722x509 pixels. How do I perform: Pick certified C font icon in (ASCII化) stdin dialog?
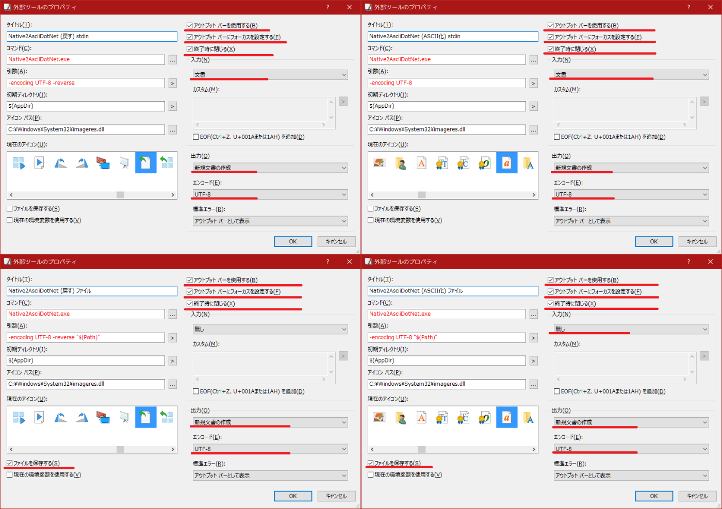pyautogui.click(x=463, y=163)
